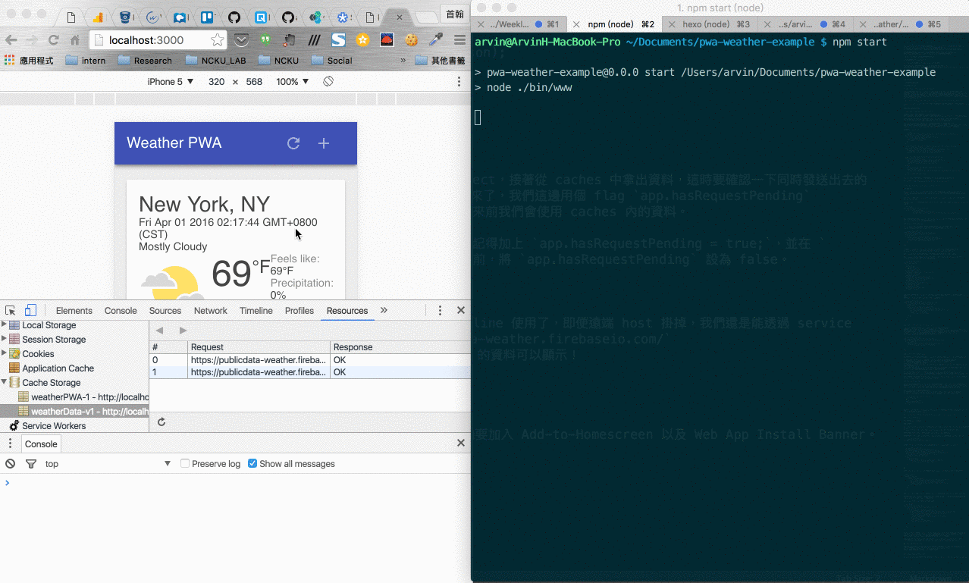
Task: Open the console drawer options menu
Action: tap(10, 444)
